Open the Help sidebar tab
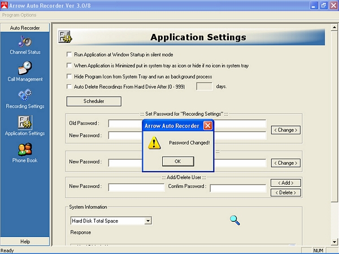Screen dimensions: 339x254 tap(25, 242)
